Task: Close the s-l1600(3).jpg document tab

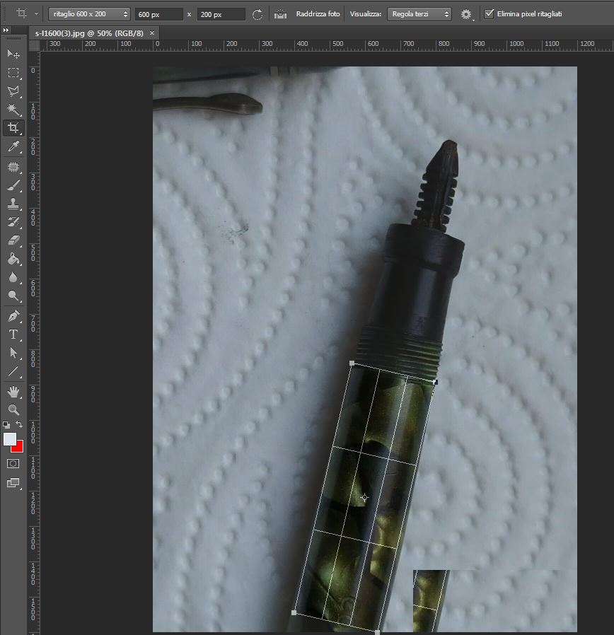Action: [152, 33]
